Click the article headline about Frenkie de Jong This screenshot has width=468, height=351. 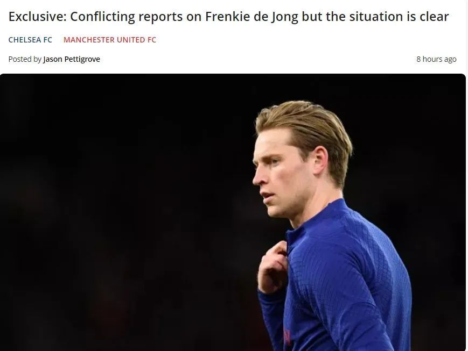pyautogui.click(x=228, y=16)
